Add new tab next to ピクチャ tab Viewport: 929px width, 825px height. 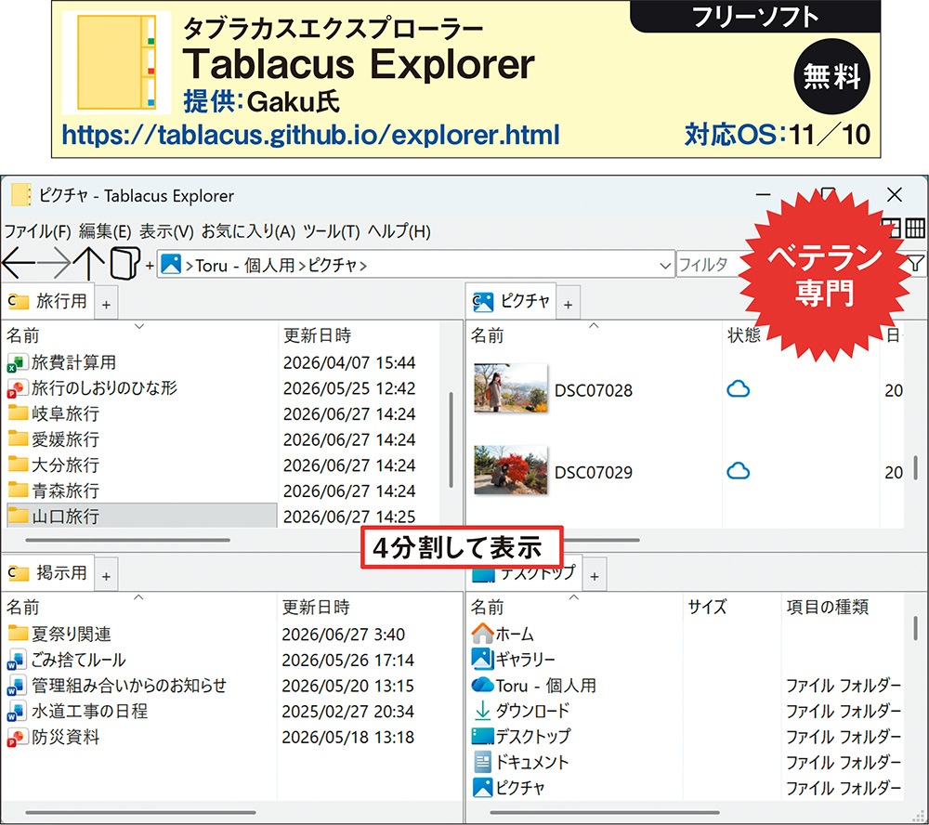[569, 305]
